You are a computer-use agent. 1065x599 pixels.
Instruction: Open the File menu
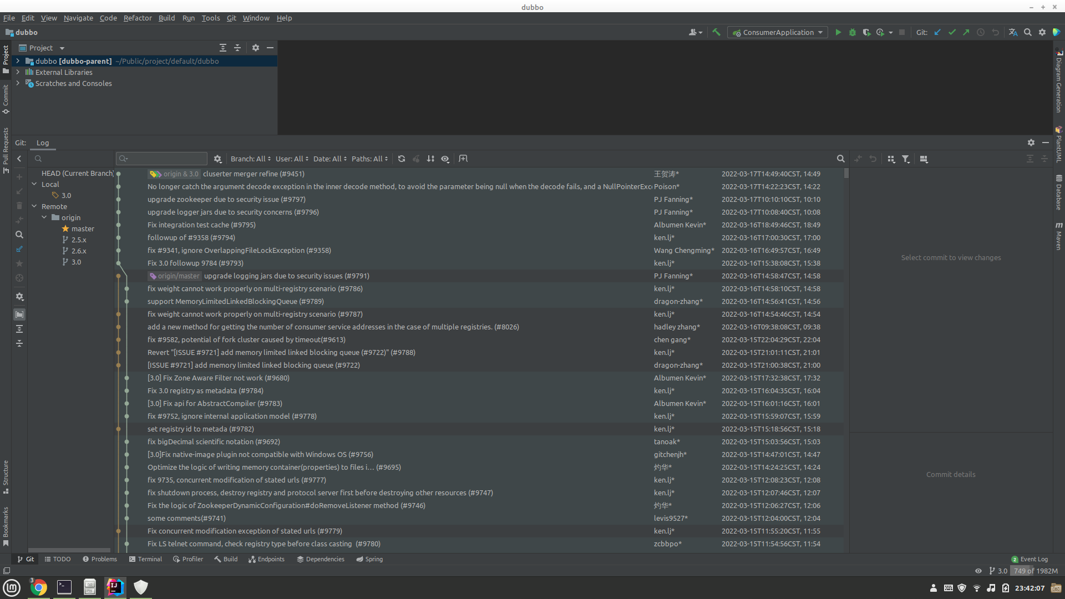click(x=9, y=18)
